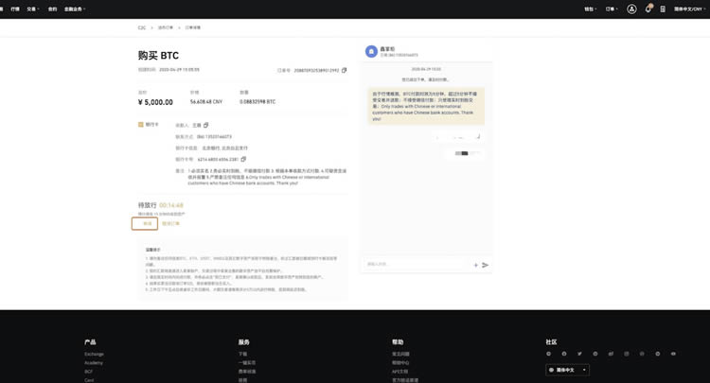Click the outlined button below the countdown
Viewport: 710px width, 383px height.
[x=145, y=223]
